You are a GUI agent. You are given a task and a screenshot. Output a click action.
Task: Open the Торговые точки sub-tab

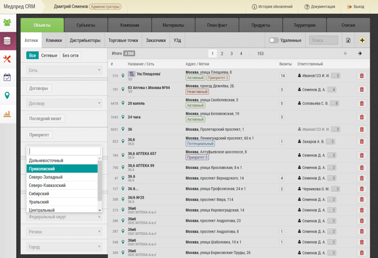(x=123, y=40)
